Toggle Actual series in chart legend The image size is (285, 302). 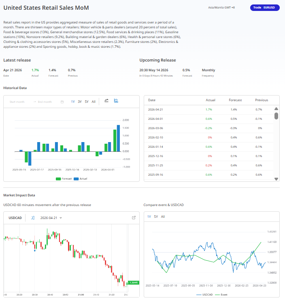(81, 179)
